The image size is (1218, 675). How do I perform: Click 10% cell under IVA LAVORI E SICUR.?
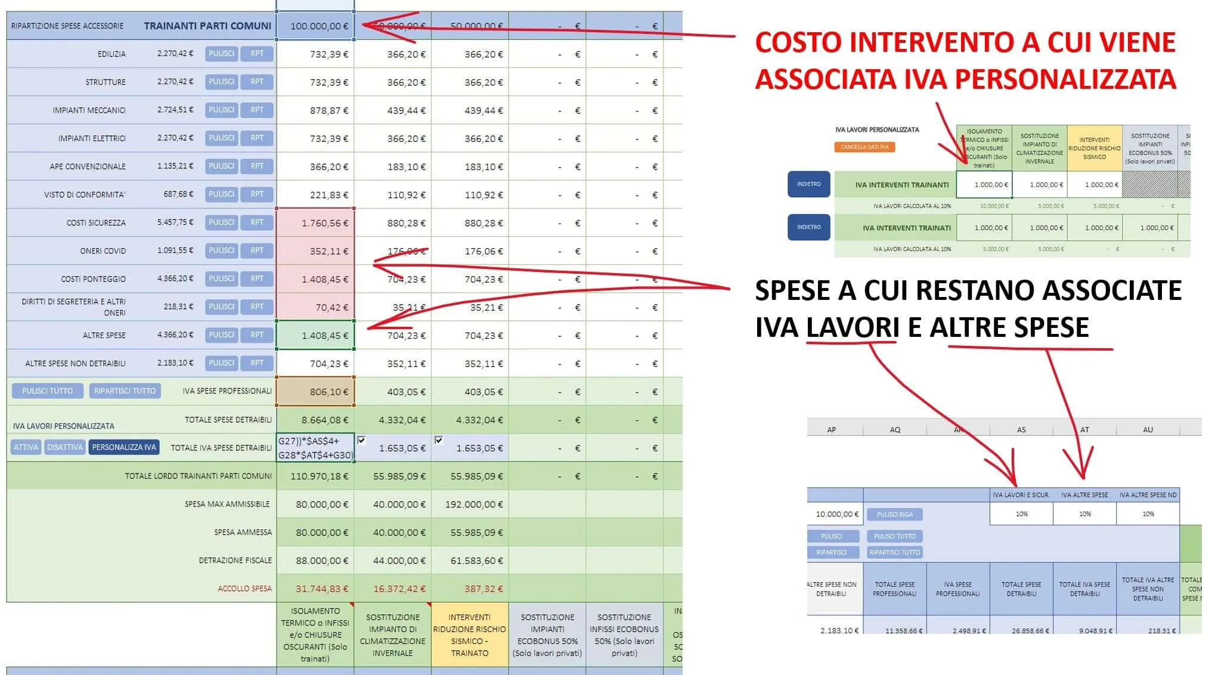(1021, 514)
